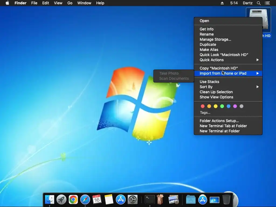Open the Finder menu in menu bar
Viewport: 276px width, 207px height.
20,3
